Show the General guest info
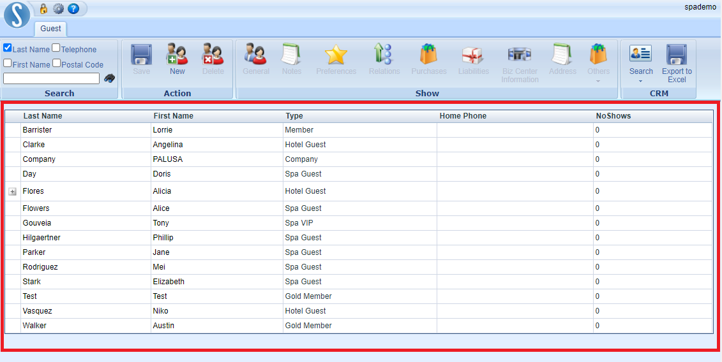Screen dimensions: 722x362 (x=256, y=59)
